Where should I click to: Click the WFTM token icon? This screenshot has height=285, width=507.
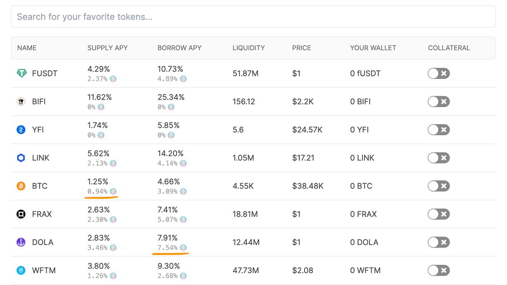[x=21, y=270]
